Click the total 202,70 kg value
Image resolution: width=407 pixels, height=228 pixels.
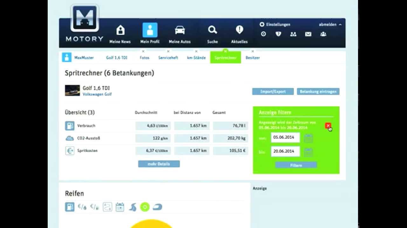click(x=231, y=138)
